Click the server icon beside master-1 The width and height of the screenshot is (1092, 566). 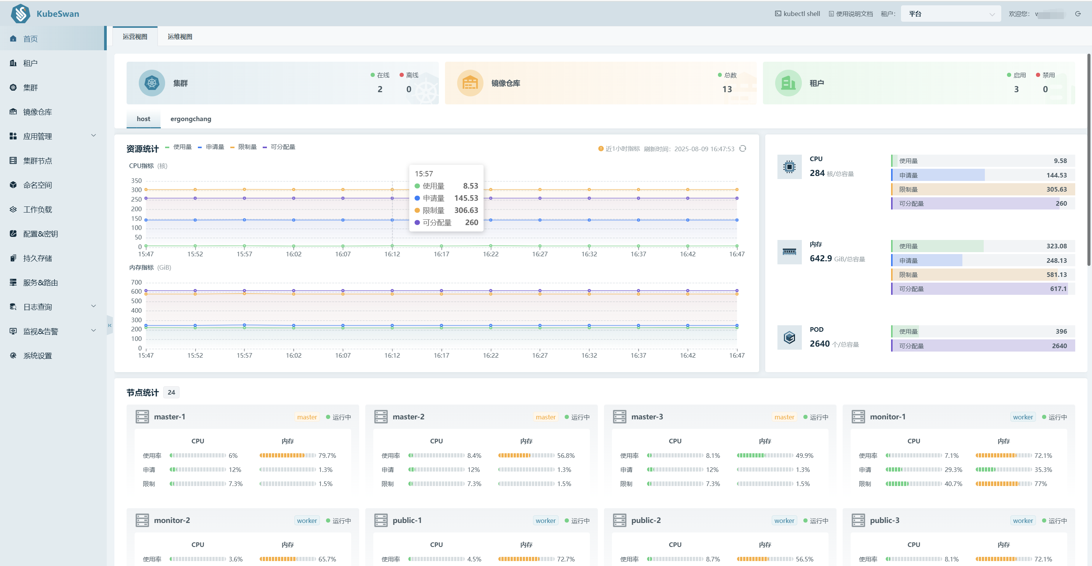[142, 417]
